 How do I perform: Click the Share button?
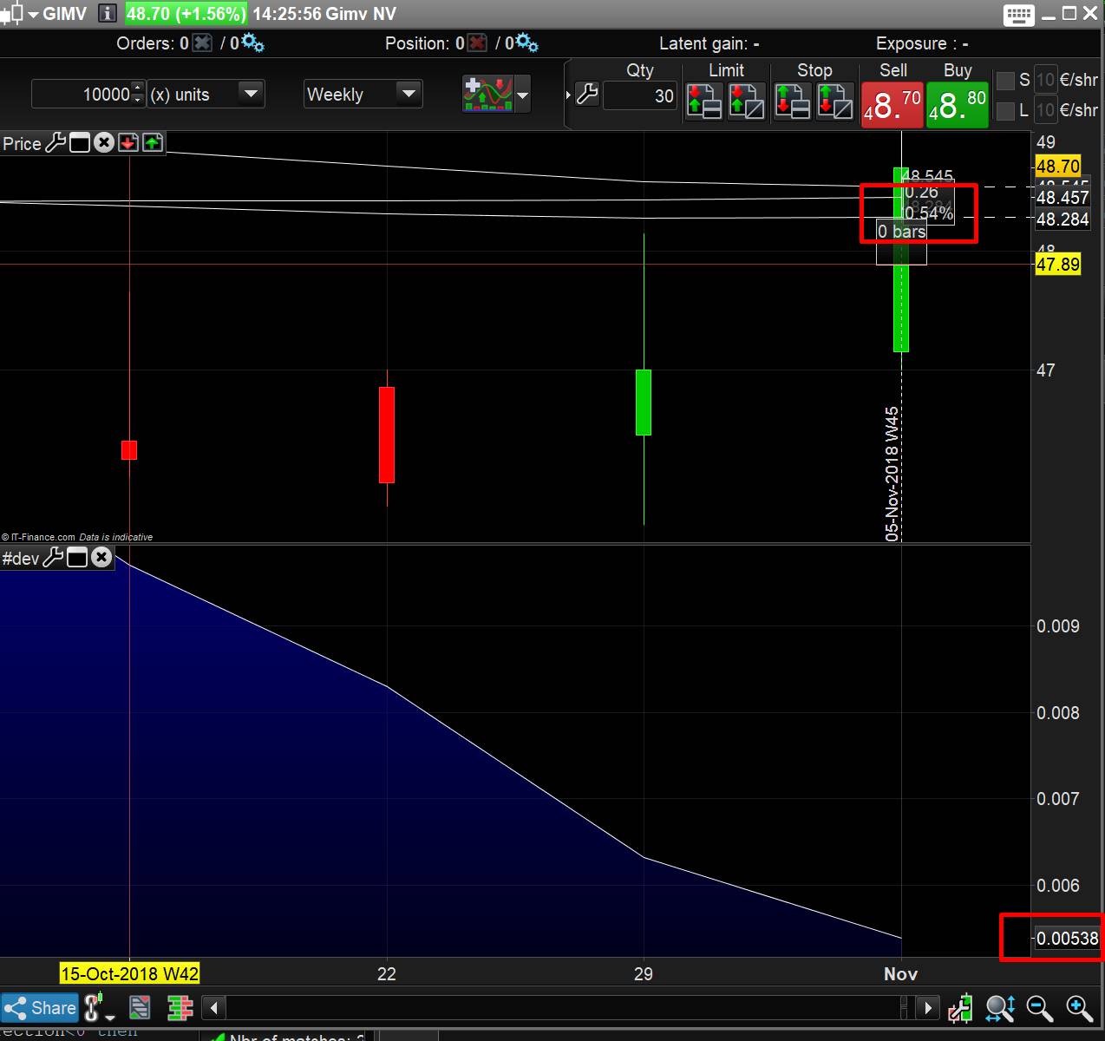pyautogui.click(x=40, y=1008)
